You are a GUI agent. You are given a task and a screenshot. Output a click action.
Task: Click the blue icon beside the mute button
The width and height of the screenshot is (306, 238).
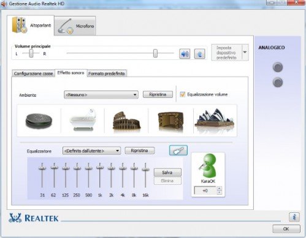click(199, 54)
